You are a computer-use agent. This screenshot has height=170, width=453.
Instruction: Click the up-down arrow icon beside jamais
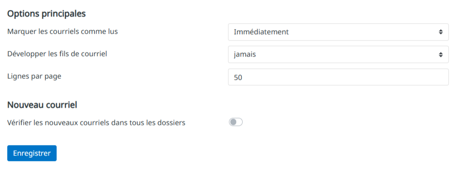pos(441,54)
